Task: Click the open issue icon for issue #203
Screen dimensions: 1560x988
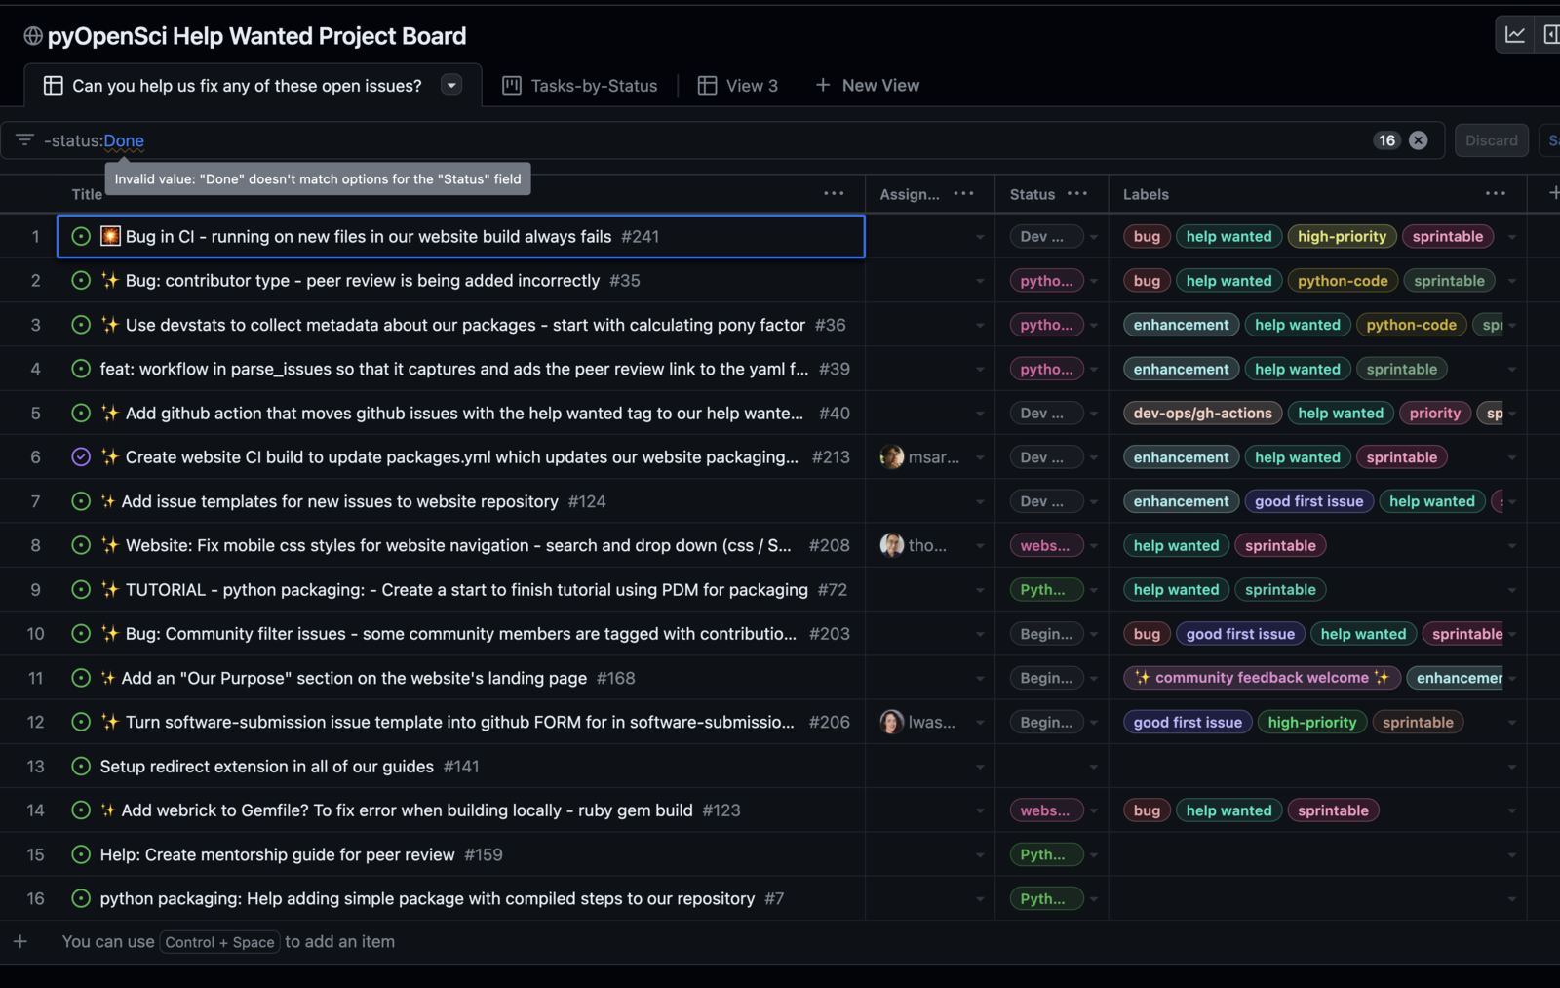Action: pyautogui.click(x=82, y=634)
